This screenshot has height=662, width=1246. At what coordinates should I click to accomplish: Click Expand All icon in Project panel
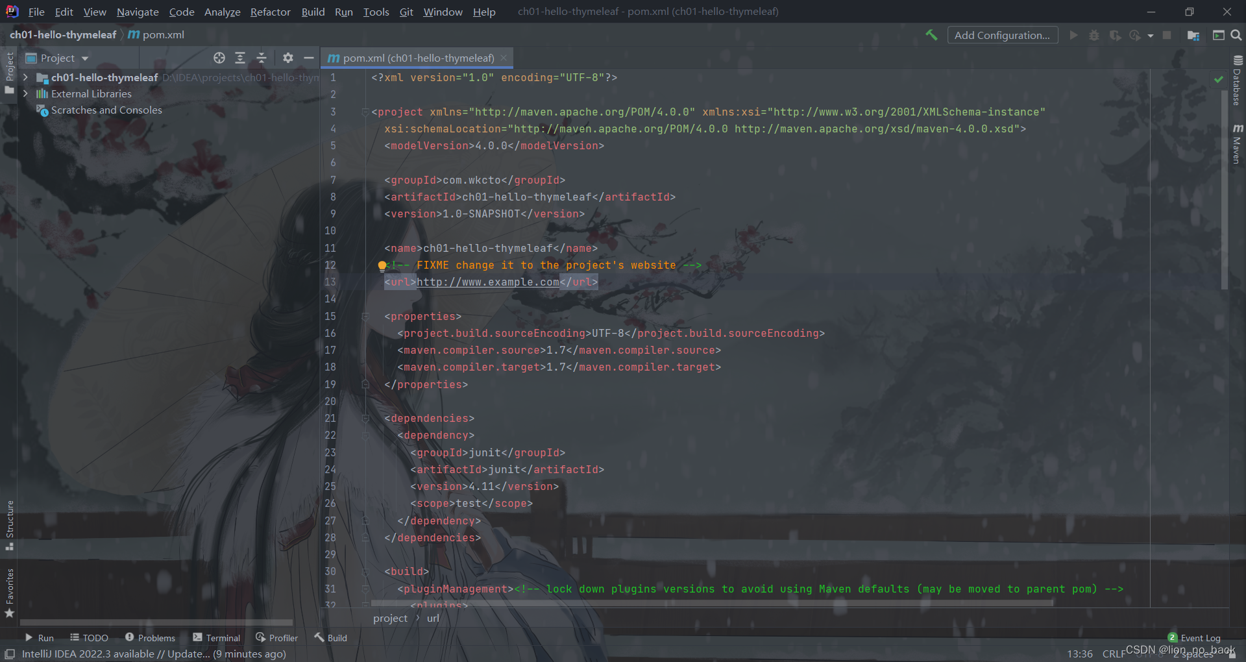tap(240, 58)
